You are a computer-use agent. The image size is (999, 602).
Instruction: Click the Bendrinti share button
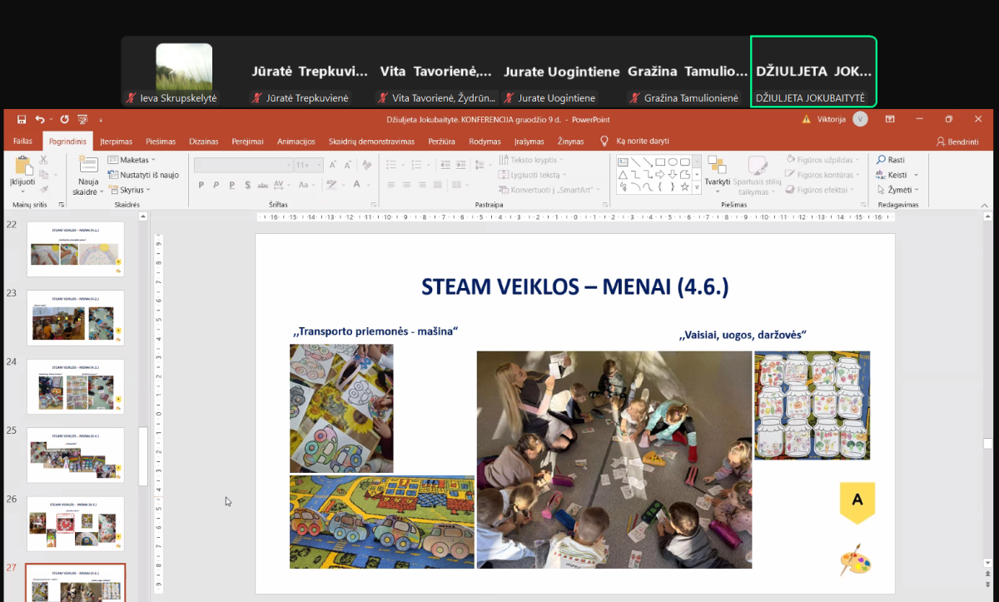pyautogui.click(x=957, y=142)
